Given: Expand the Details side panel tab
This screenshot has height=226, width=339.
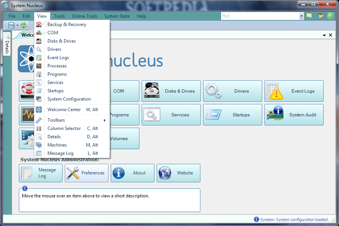Looking at the screenshot, I should (7, 44).
